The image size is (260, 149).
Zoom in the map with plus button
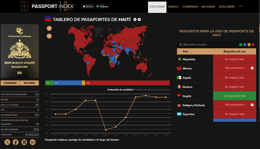tap(49, 29)
